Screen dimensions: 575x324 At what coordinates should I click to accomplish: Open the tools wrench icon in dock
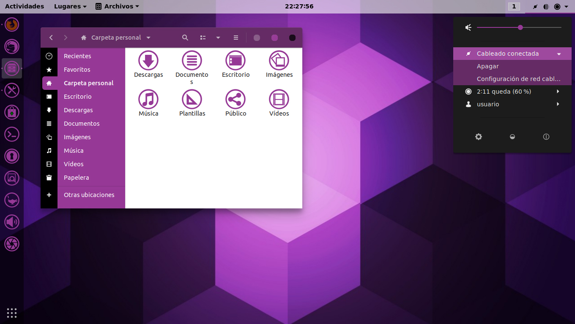(12, 90)
